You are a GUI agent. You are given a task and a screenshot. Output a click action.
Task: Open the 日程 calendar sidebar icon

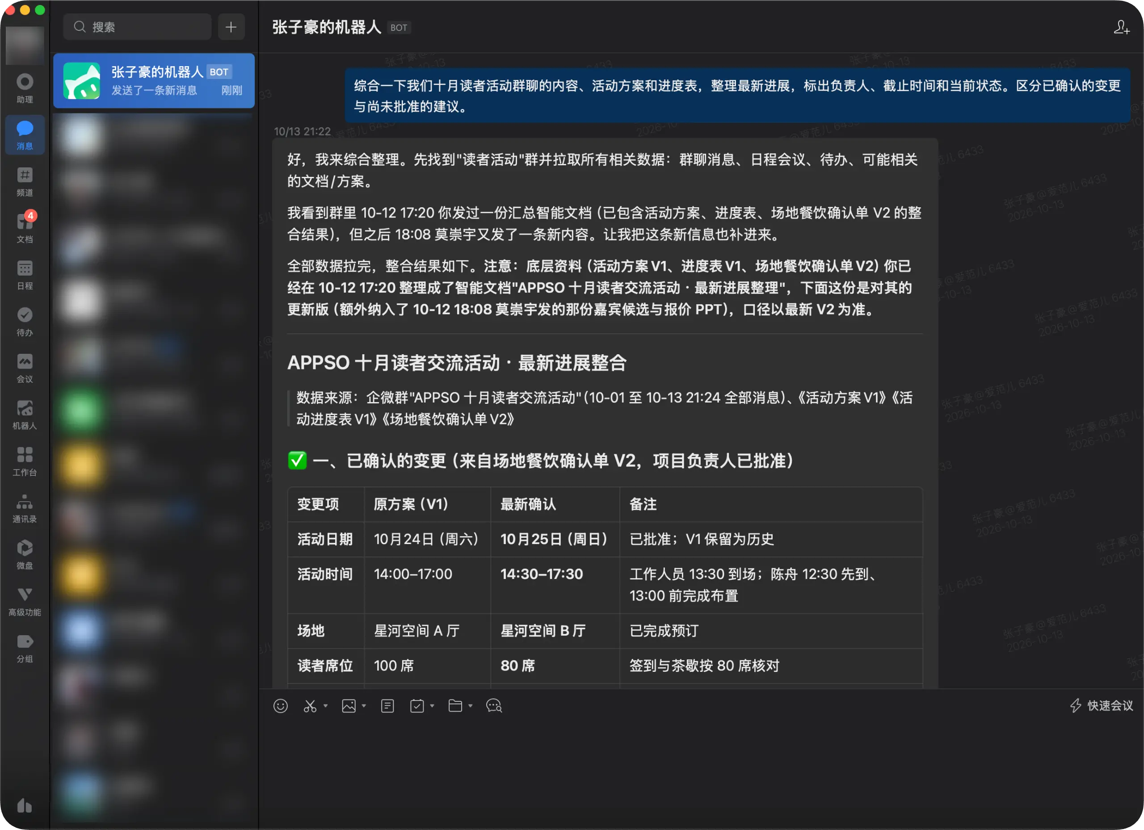point(25,275)
